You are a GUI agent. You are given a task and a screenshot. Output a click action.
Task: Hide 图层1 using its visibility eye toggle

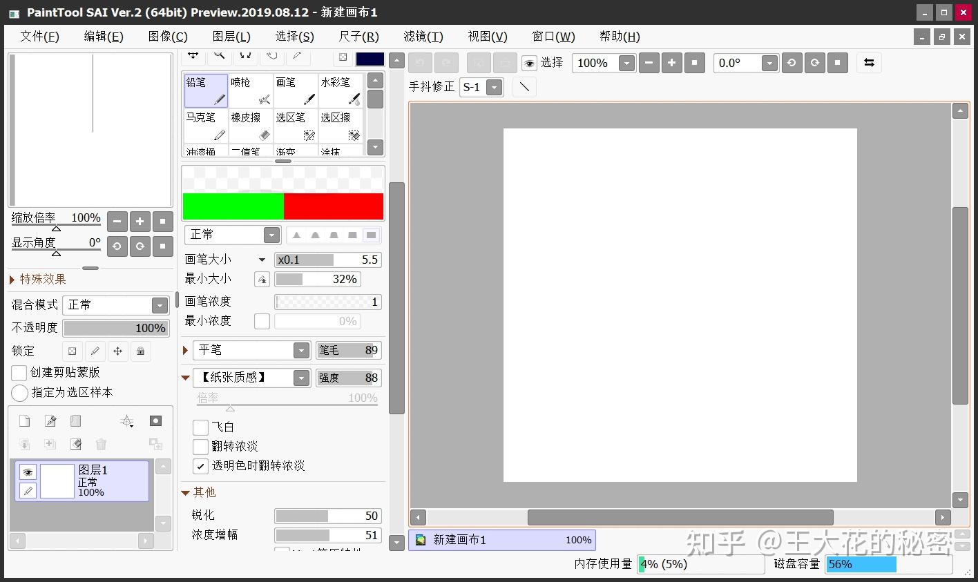26,472
